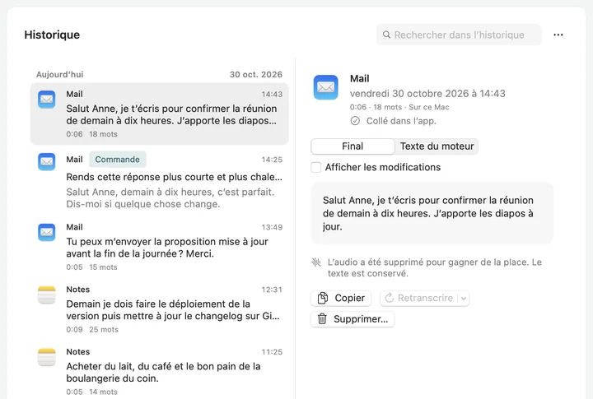The image size is (593, 399).
Task: Click the trash icon in Supprimer button
Action: point(322,319)
